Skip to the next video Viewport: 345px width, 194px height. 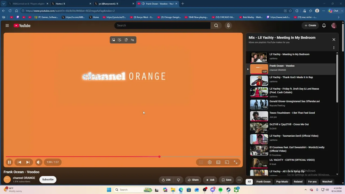coord(28,162)
